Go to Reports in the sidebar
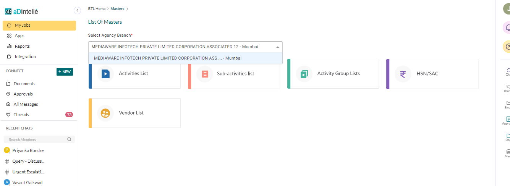 coord(22,46)
